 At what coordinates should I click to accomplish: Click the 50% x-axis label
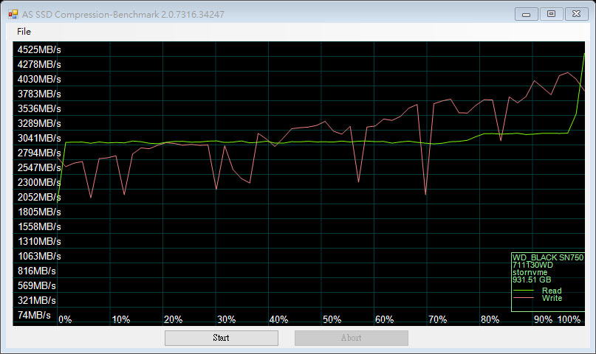(x=332, y=319)
